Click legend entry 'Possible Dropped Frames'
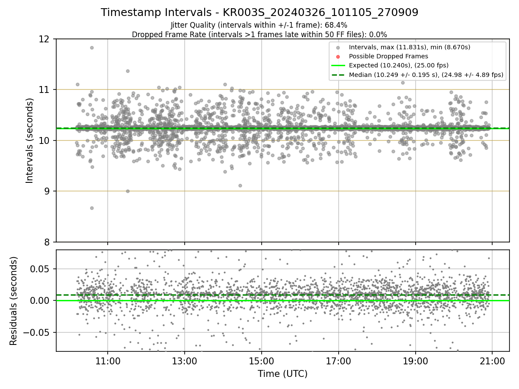This screenshot has height=389, width=519. 388,56
